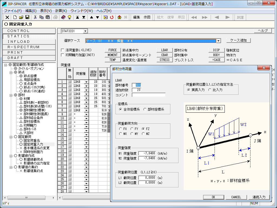Click the W1 荷重強度 input field
The image size is (277, 208).
[147, 153]
